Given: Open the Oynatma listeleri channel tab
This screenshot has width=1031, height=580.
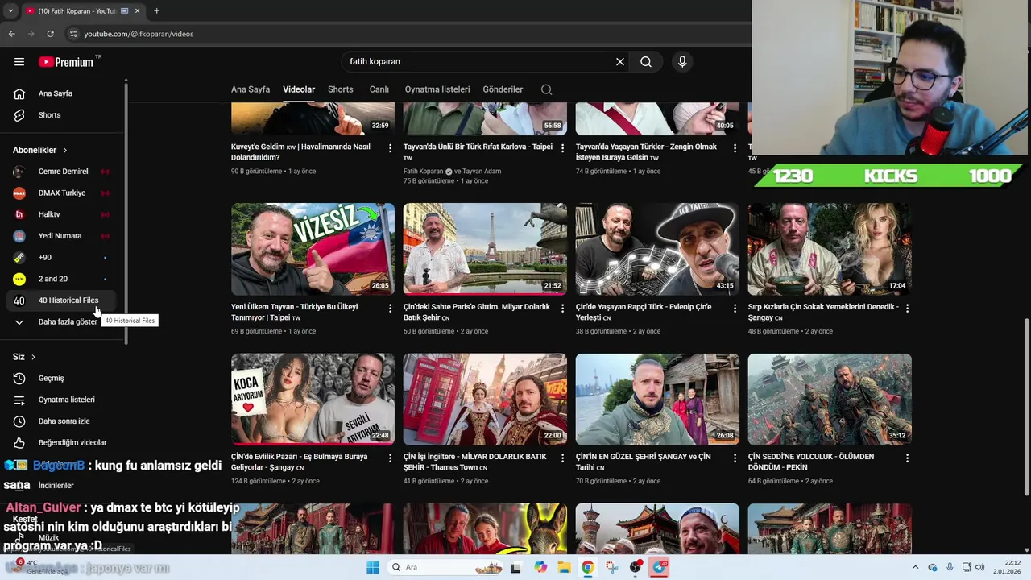Looking at the screenshot, I should click(x=437, y=89).
